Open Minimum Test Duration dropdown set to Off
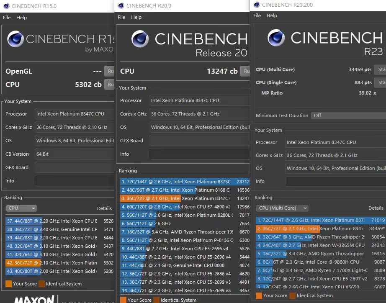 click(x=348, y=116)
